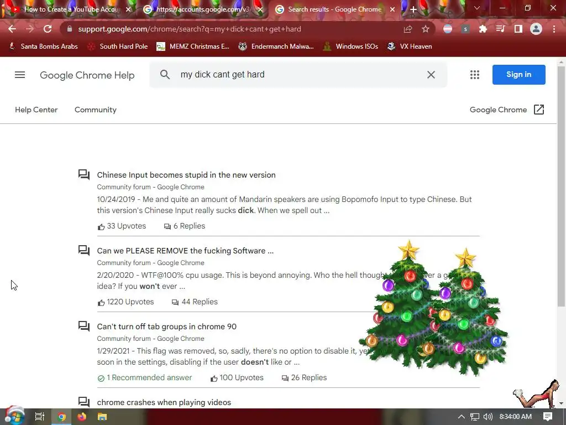Click the taskbar clock 8:34:00 AM

(x=516, y=417)
